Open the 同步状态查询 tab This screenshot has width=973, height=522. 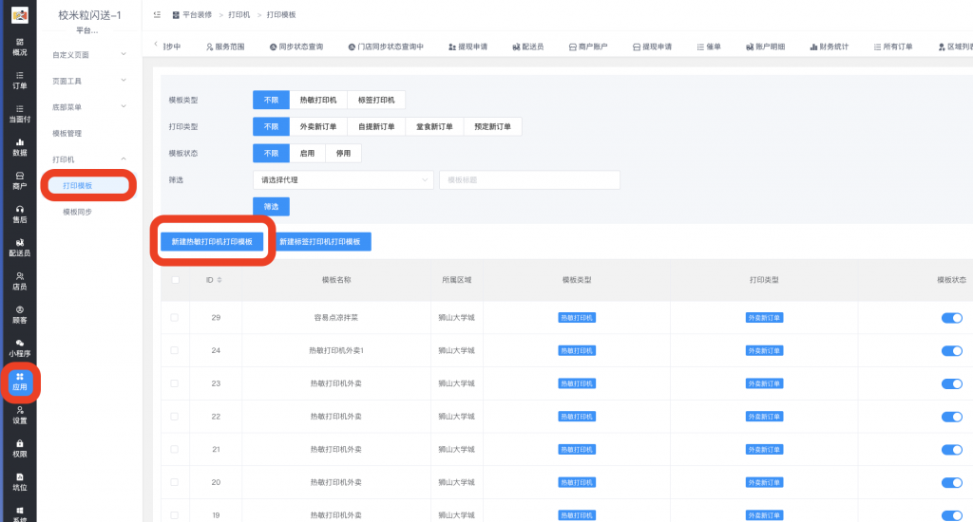point(296,47)
